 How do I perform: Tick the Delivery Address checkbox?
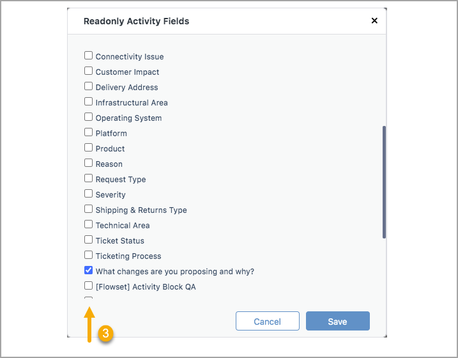[x=88, y=86]
